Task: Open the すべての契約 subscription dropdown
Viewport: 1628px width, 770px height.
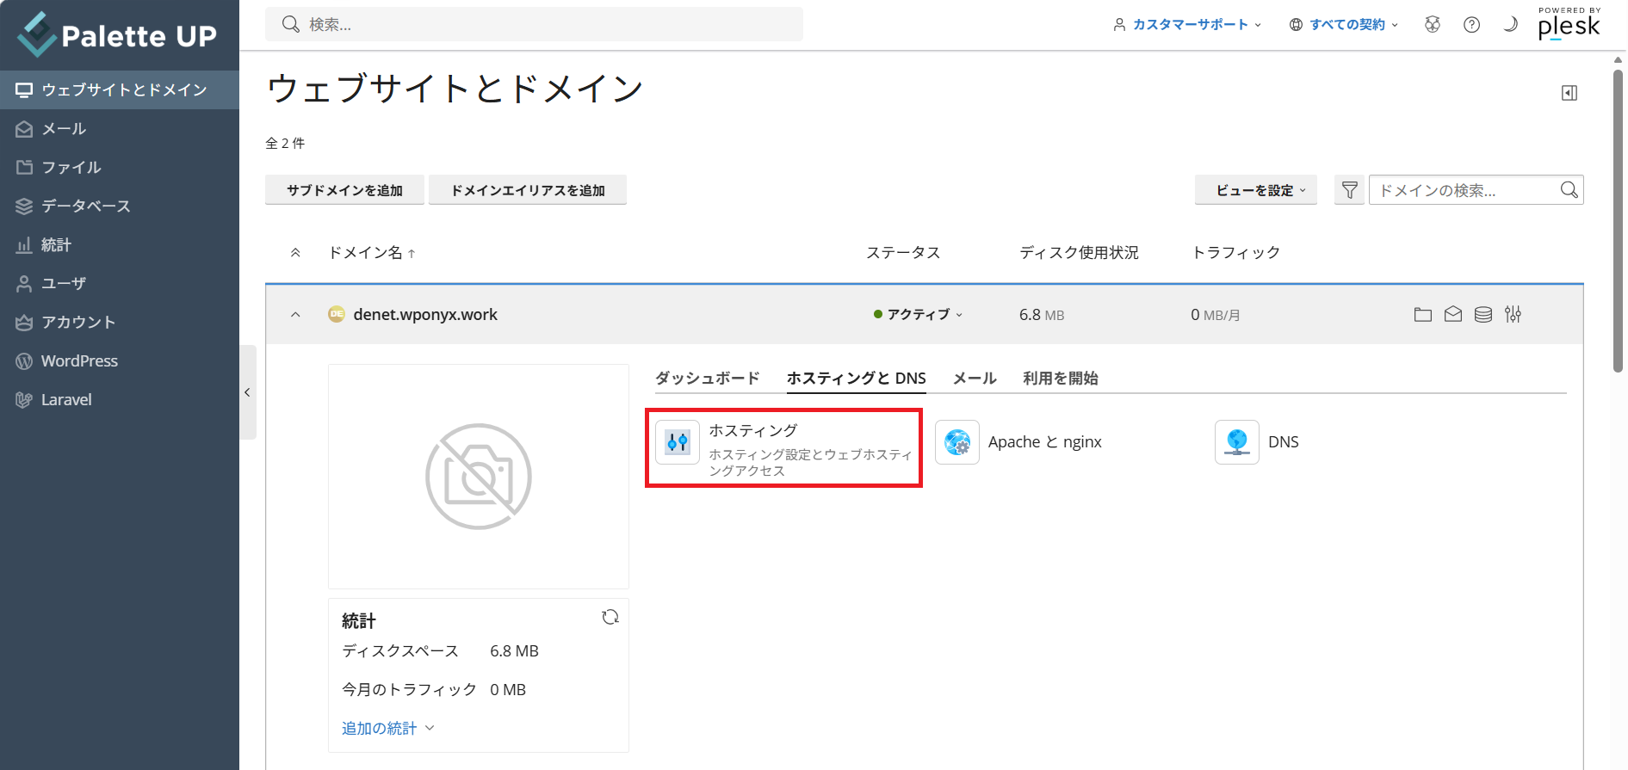Action: (x=1343, y=24)
